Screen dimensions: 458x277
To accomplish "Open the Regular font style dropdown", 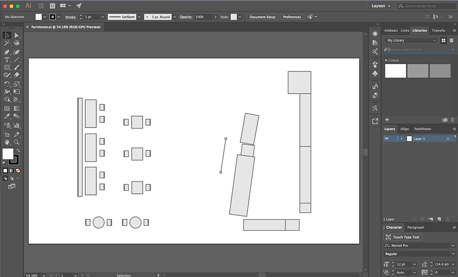I will (453, 254).
